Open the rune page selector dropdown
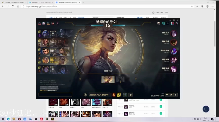The width and height of the screenshot is (219, 122). pyautogui.click(x=99, y=95)
